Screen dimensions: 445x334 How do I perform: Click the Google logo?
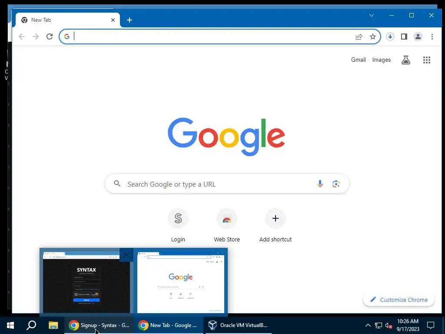coord(226,137)
